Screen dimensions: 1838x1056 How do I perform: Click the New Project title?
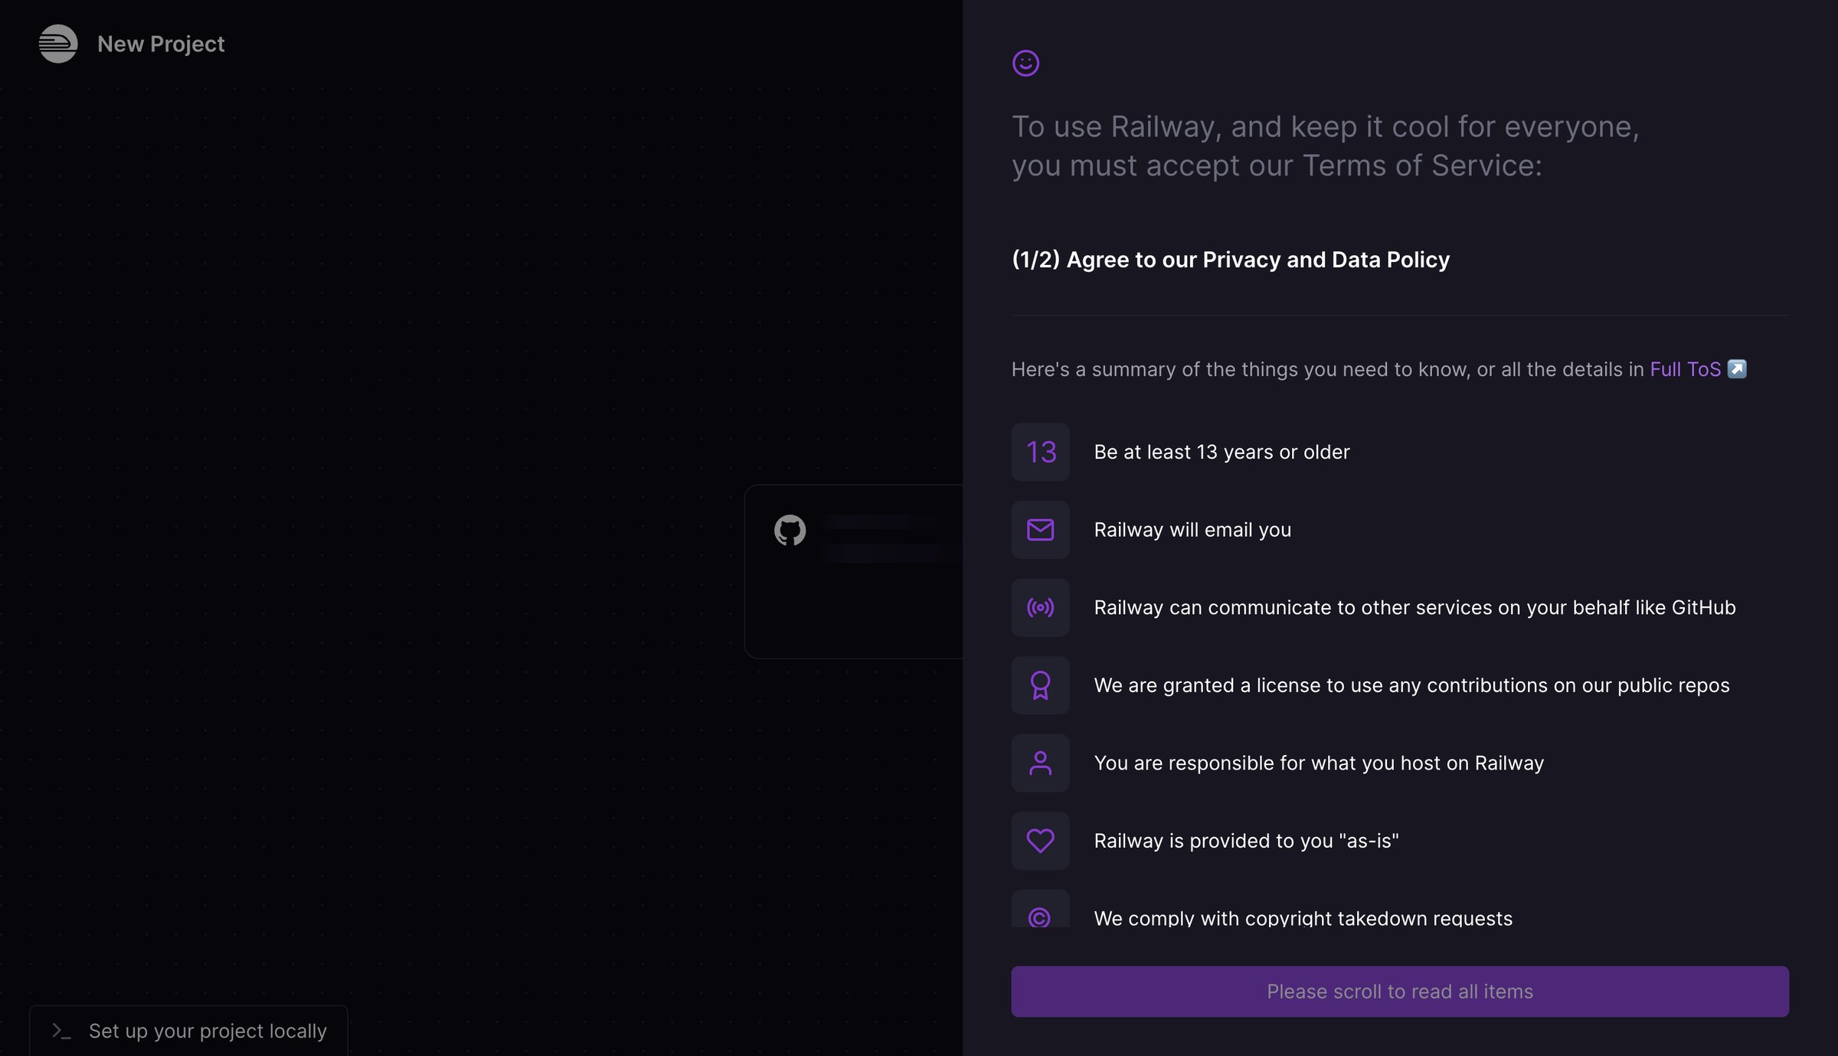point(161,44)
